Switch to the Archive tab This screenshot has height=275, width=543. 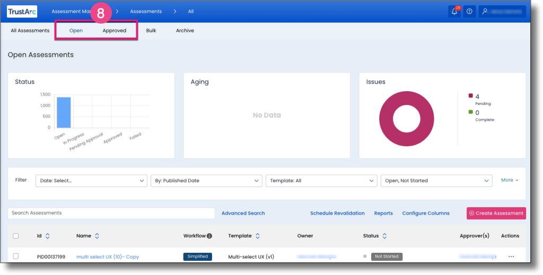coord(185,30)
